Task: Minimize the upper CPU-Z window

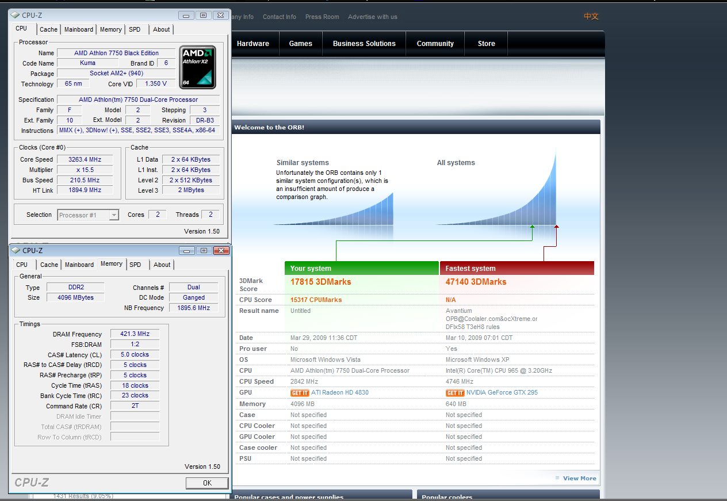Action: 186,16
